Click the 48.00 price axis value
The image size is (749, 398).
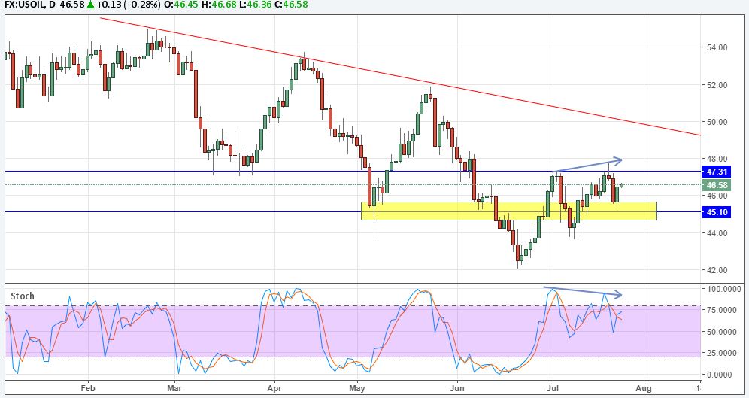[x=717, y=159]
